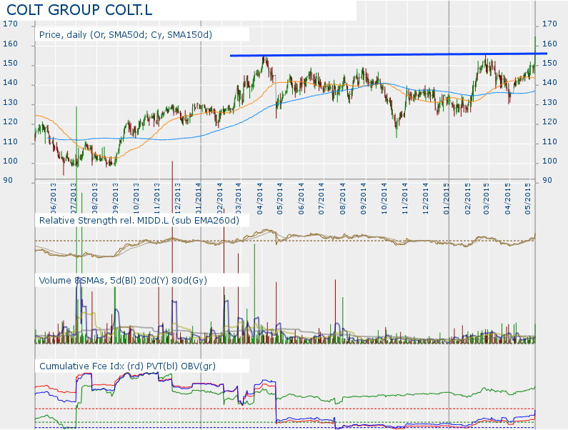Click the left price axis value 90

click(x=8, y=181)
